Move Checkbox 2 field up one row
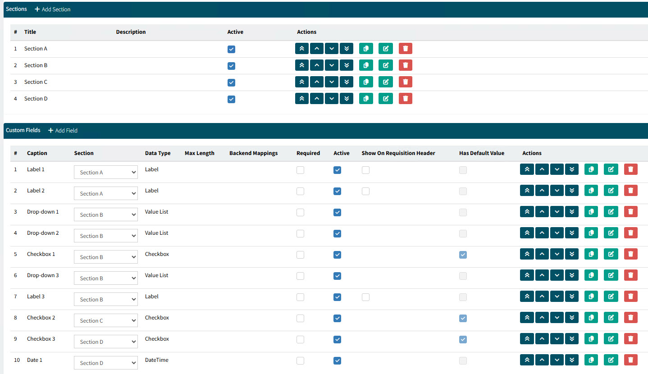Image resolution: width=648 pixels, height=374 pixels. click(x=542, y=318)
